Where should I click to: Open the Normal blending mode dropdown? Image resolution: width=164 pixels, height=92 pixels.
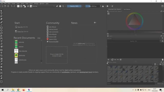click(x=44, y=6)
